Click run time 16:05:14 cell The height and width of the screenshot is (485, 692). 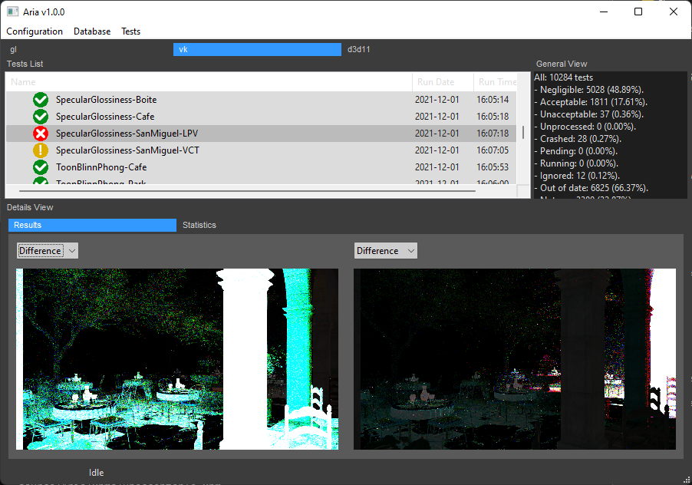(493, 100)
